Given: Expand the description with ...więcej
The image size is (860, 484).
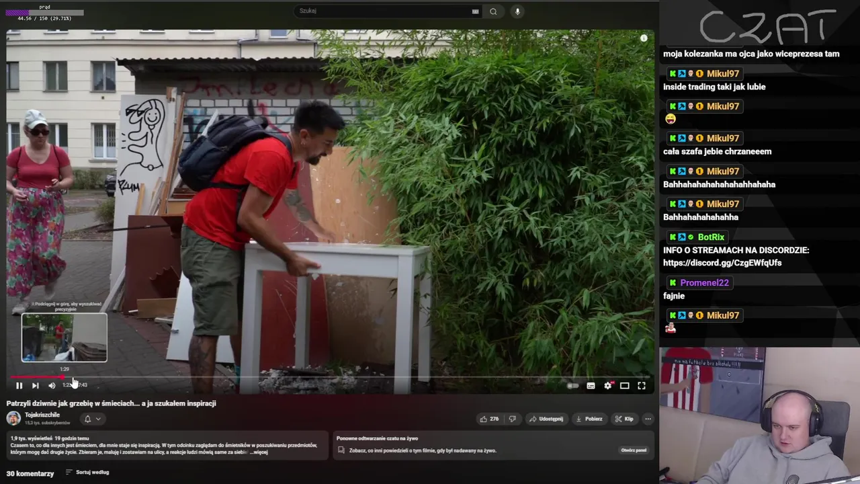Looking at the screenshot, I should point(259,452).
